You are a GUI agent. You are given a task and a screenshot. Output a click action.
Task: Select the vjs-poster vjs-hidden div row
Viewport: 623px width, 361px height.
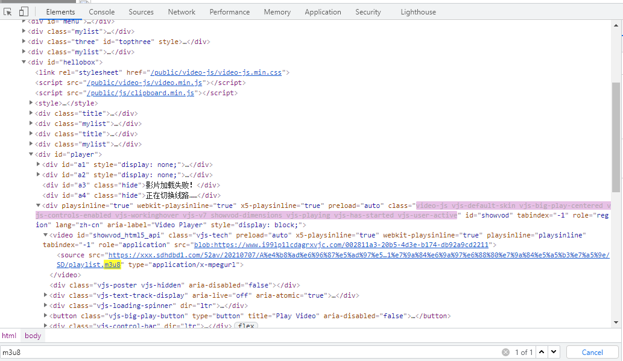tap(174, 285)
